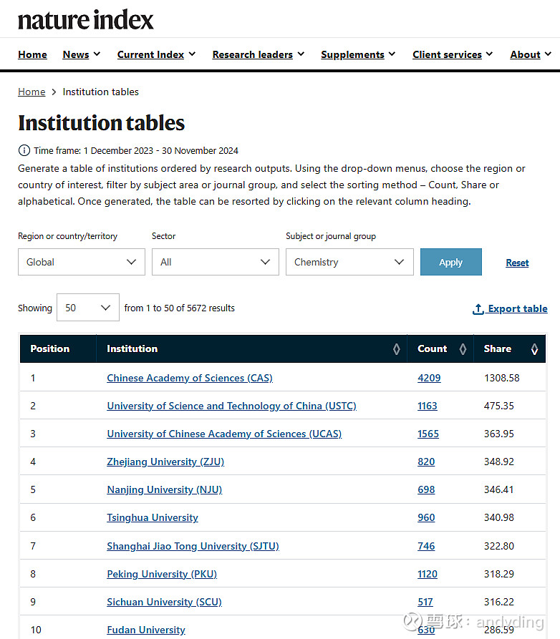The width and height of the screenshot is (560, 639).
Task: Click the Reset link
Action: coord(517,263)
